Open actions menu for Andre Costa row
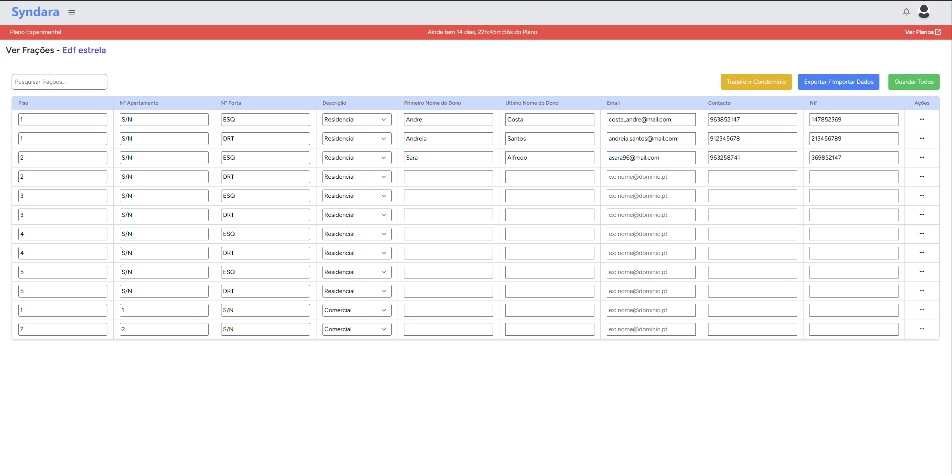Screen dimensions: 952x474 coord(922,119)
